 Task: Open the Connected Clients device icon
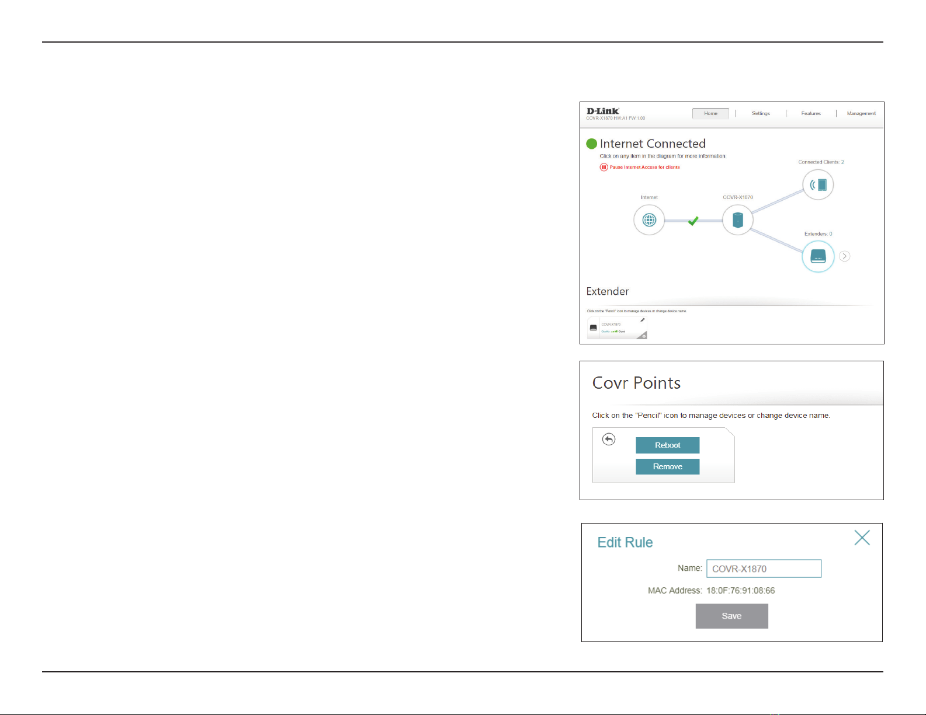(818, 185)
